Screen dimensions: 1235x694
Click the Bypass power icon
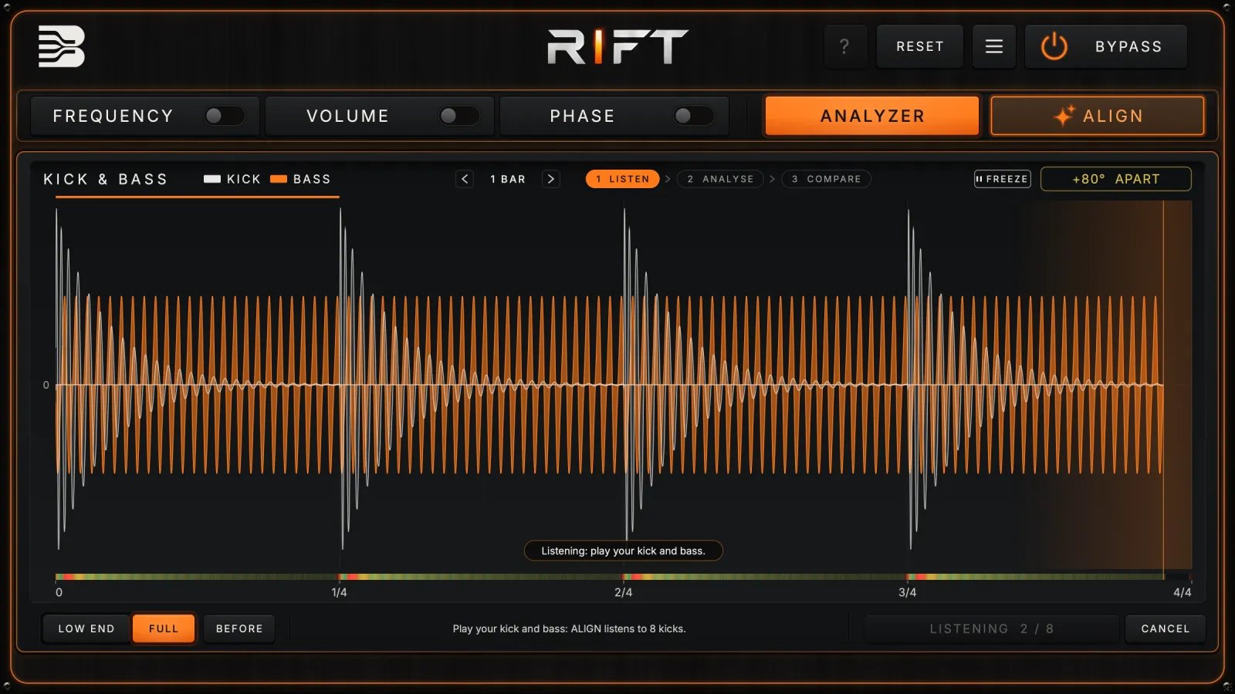(1054, 46)
